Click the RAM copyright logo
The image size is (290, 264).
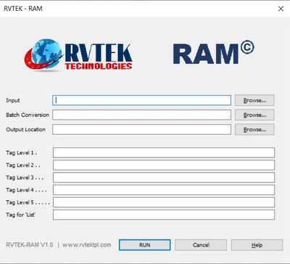coord(214,53)
